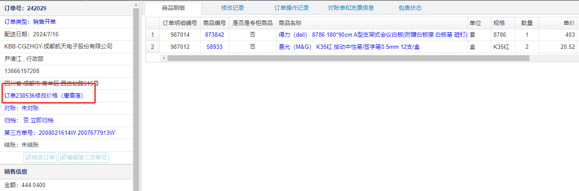579x191 pixels.
Task: Click the 商品编号 column header
Action: 214,23
